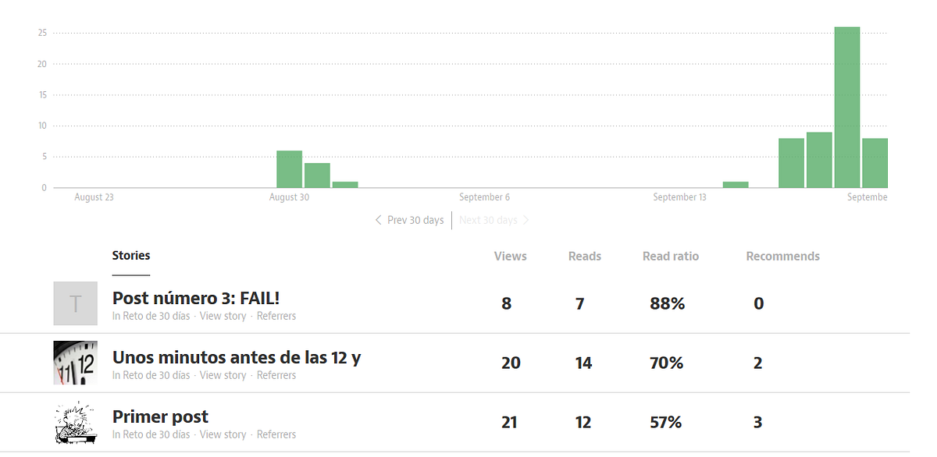Open the gray T placeholder thumbnail
Viewport: 937px width, 457px height.
(75, 303)
